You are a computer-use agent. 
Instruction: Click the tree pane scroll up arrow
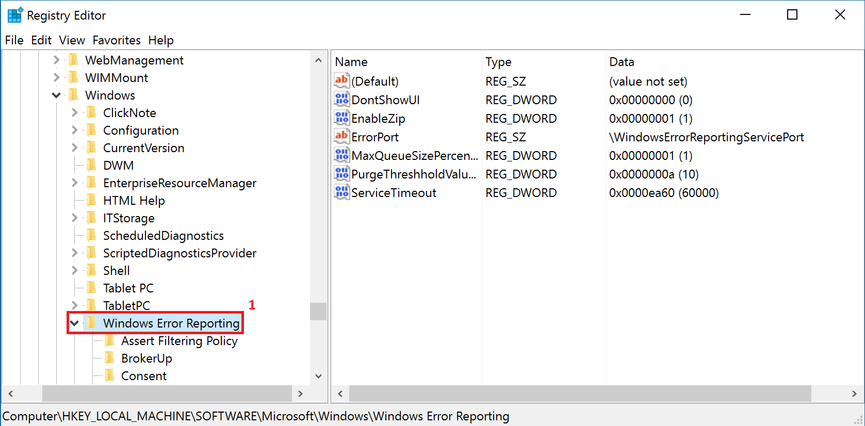(x=318, y=60)
